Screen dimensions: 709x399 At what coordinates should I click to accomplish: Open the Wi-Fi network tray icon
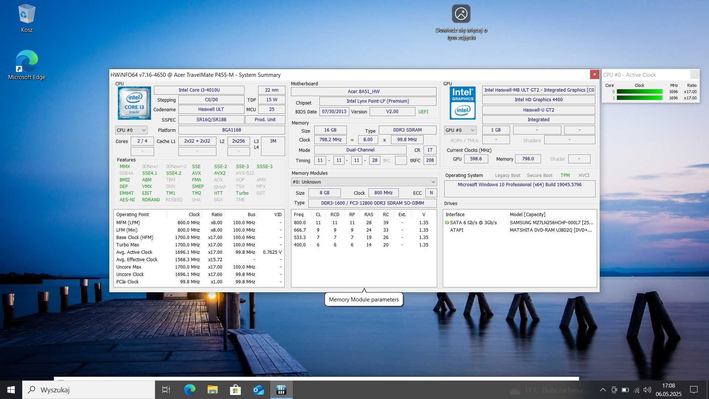637,390
